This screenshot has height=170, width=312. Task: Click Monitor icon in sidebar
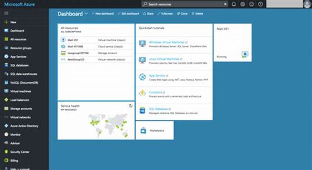[6, 134]
